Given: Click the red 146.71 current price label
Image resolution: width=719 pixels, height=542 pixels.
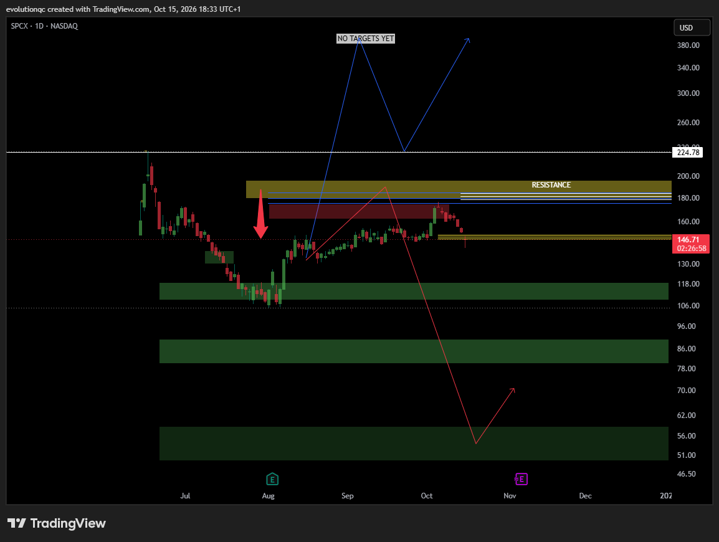Looking at the screenshot, I should click(x=688, y=239).
